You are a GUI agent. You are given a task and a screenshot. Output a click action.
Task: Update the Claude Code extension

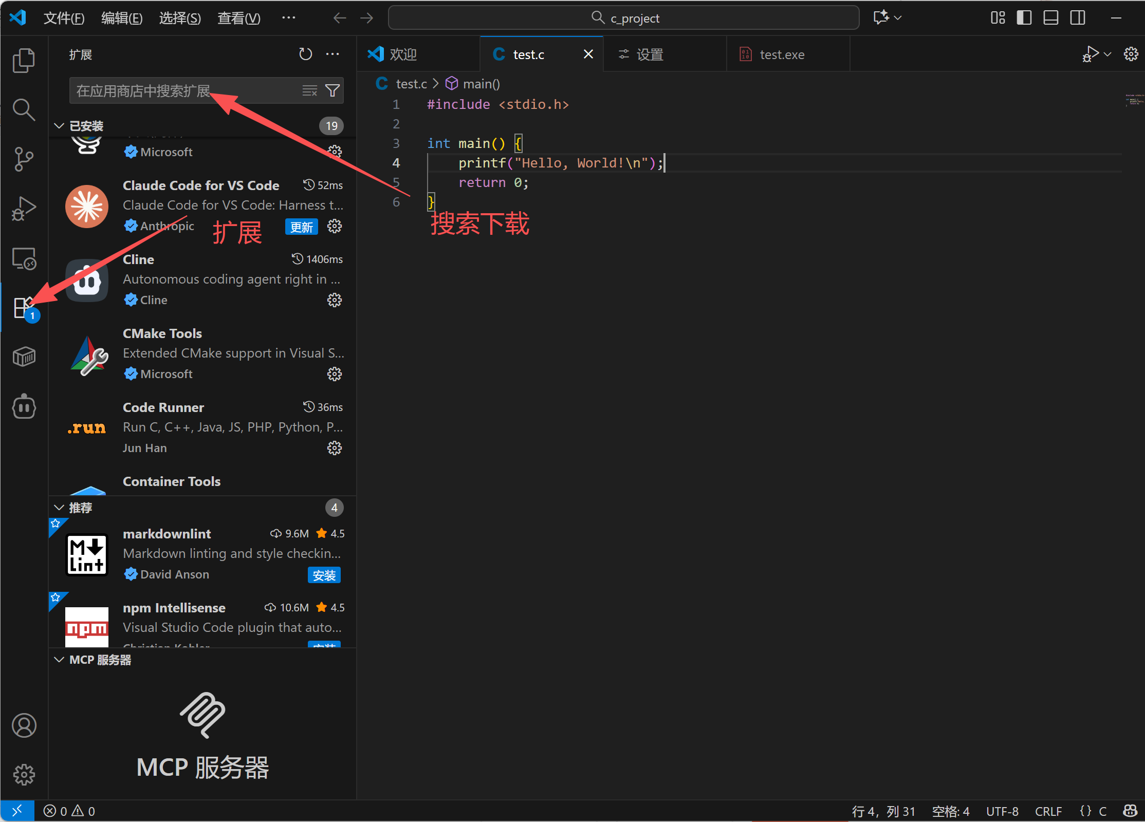[x=301, y=227]
